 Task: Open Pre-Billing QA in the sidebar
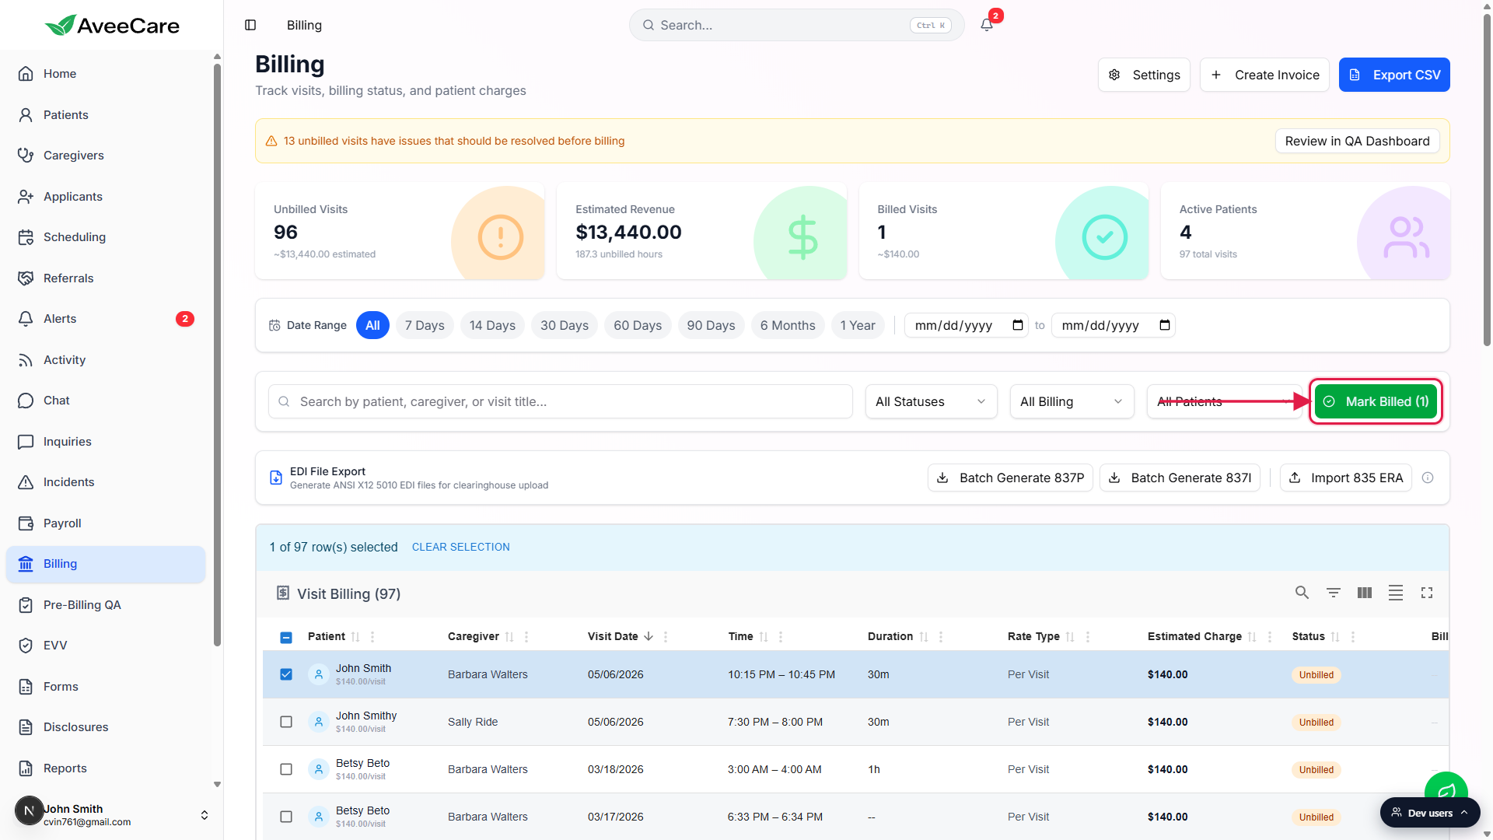click(106, 605)
